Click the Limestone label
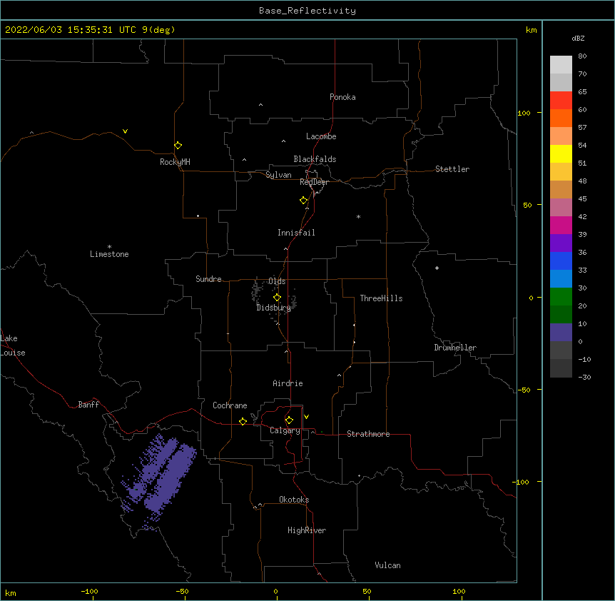Screen dimensions: 615x601 click(109, 254)
